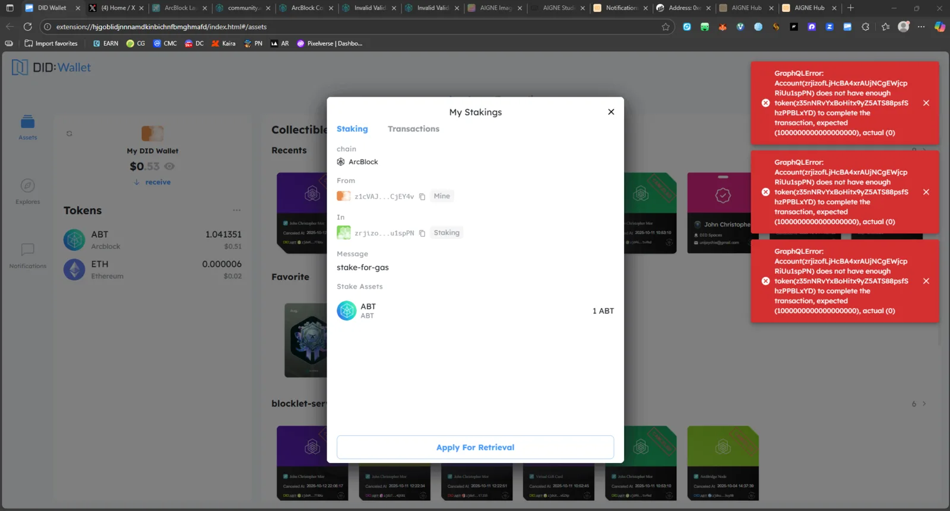Select the ABT Arcblock token row
This screenshot has width=950, height=511.
(x=153, y=240)
